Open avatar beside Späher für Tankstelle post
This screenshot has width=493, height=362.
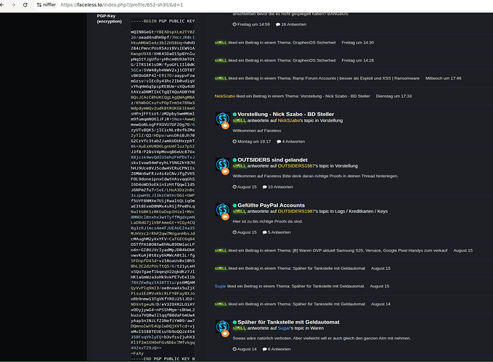223,326
